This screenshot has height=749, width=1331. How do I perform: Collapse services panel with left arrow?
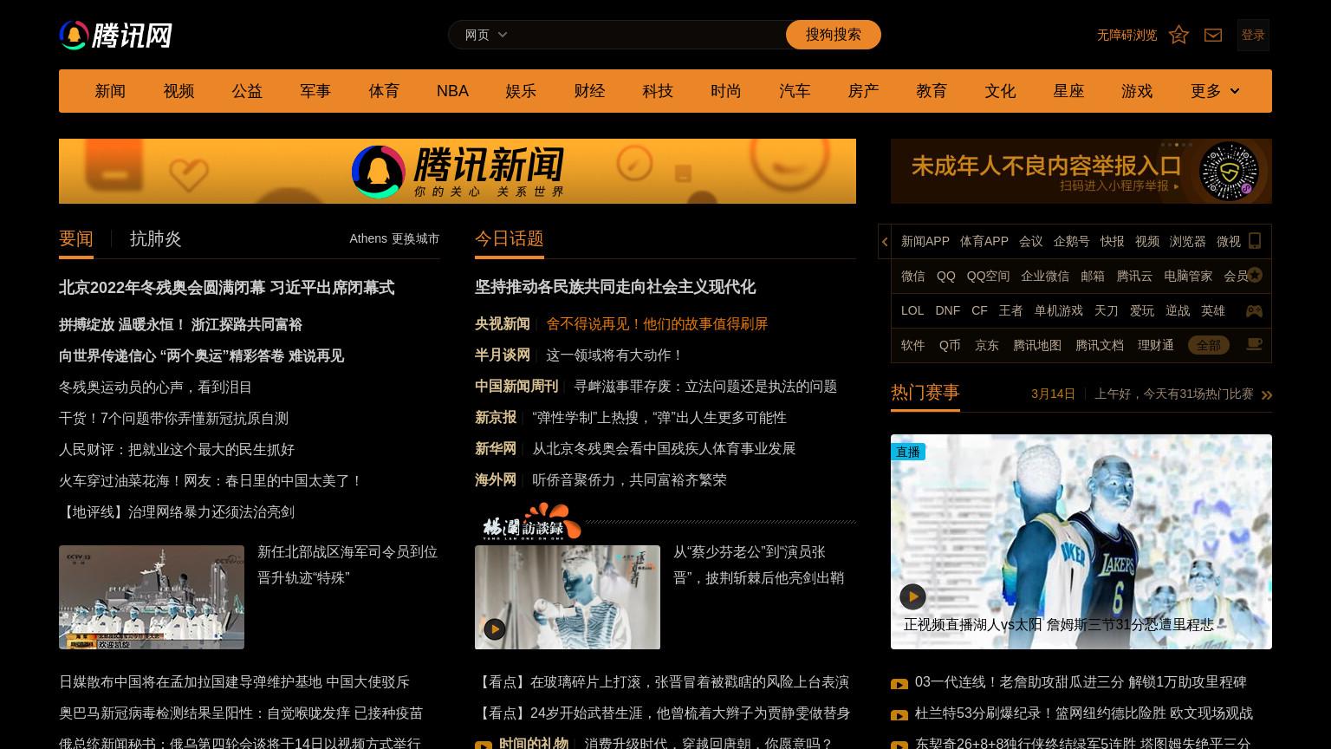(x=885, y=242)
